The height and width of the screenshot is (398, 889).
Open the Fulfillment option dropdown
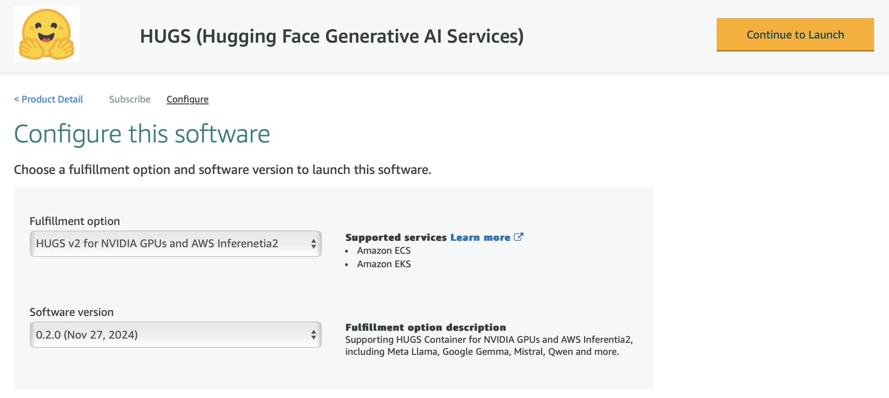(x=175, y=244)
